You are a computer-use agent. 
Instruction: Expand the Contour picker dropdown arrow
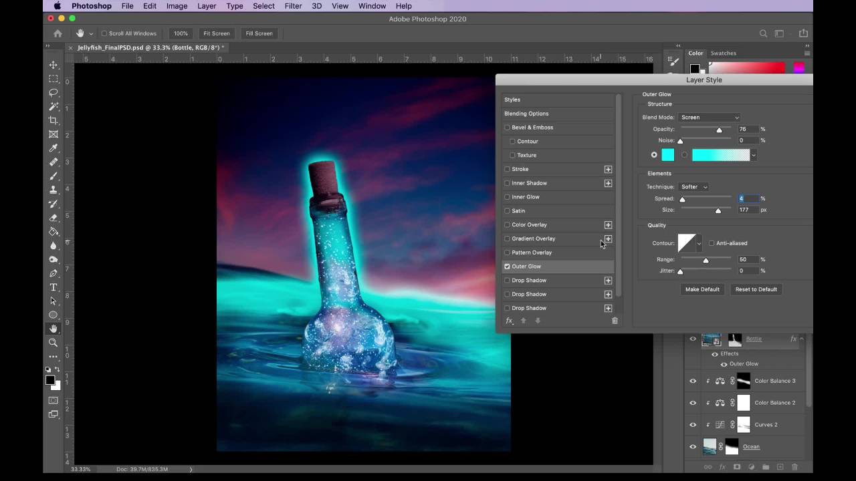pos(700,244)
